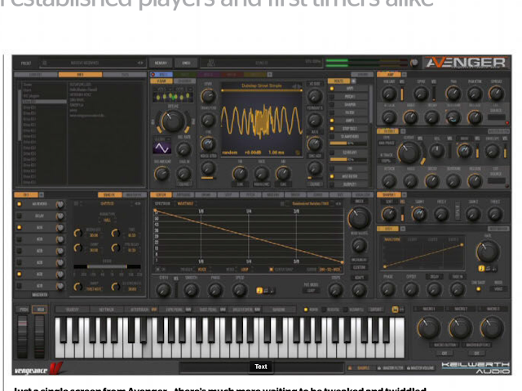The height and width of the screenshot is (391, 522).
Task: Click the filter Cutoff knob
Action: [409, 152]
